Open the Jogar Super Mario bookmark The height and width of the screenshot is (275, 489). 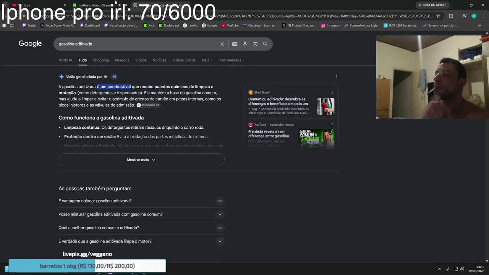(x=57, y=26)
